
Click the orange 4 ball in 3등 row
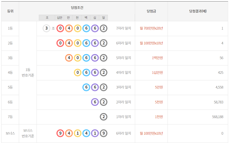coord(69,58)
